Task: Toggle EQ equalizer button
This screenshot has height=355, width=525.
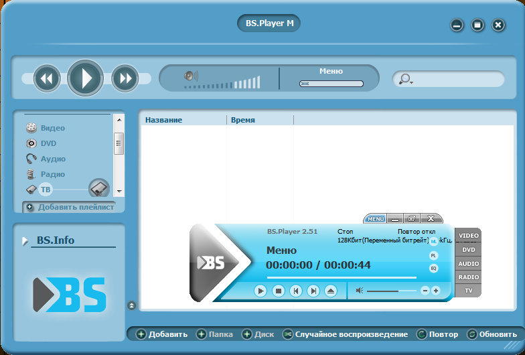Action: tap(434, 268)
